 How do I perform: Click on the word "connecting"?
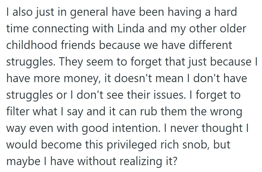[x=63, y=29]
